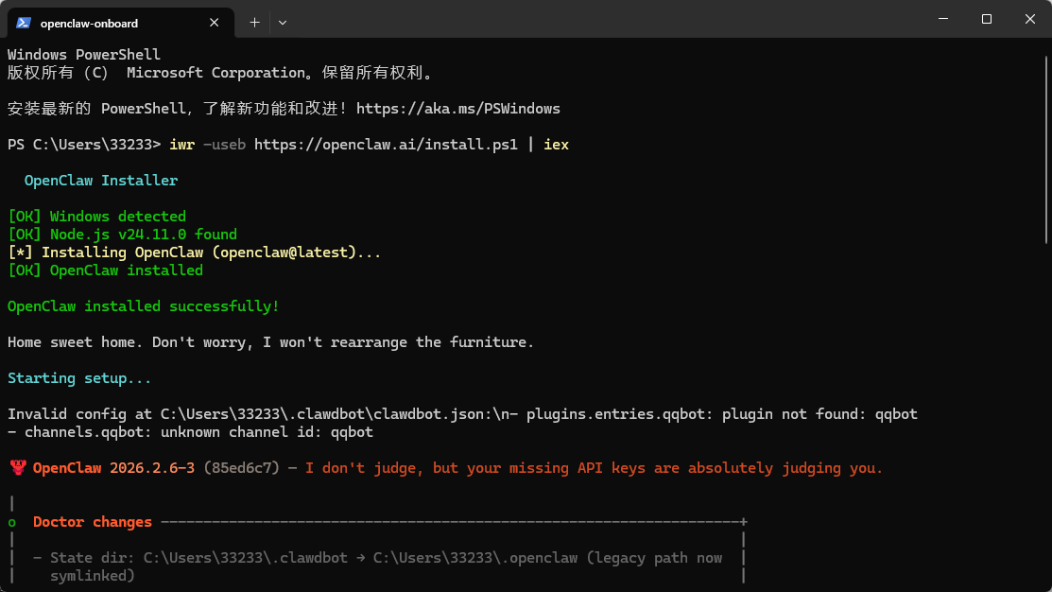Click the commit hash "(85ed6c7)"
1052x592 pixels.
(x=241, y=468)
